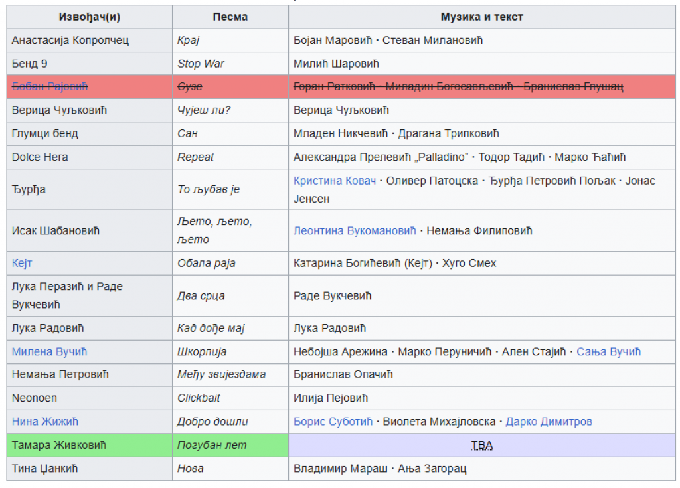Click the Neonoen performer cell
The height and width of the screenshot is (488, 680).
[x=35, y=398]
